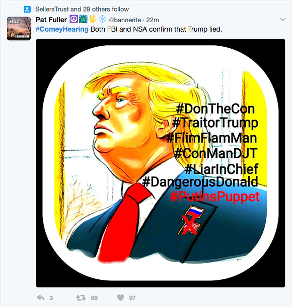This screenshot has height=307, width=292.
Task: Like the tweet with heart icon
Action: 120,297
